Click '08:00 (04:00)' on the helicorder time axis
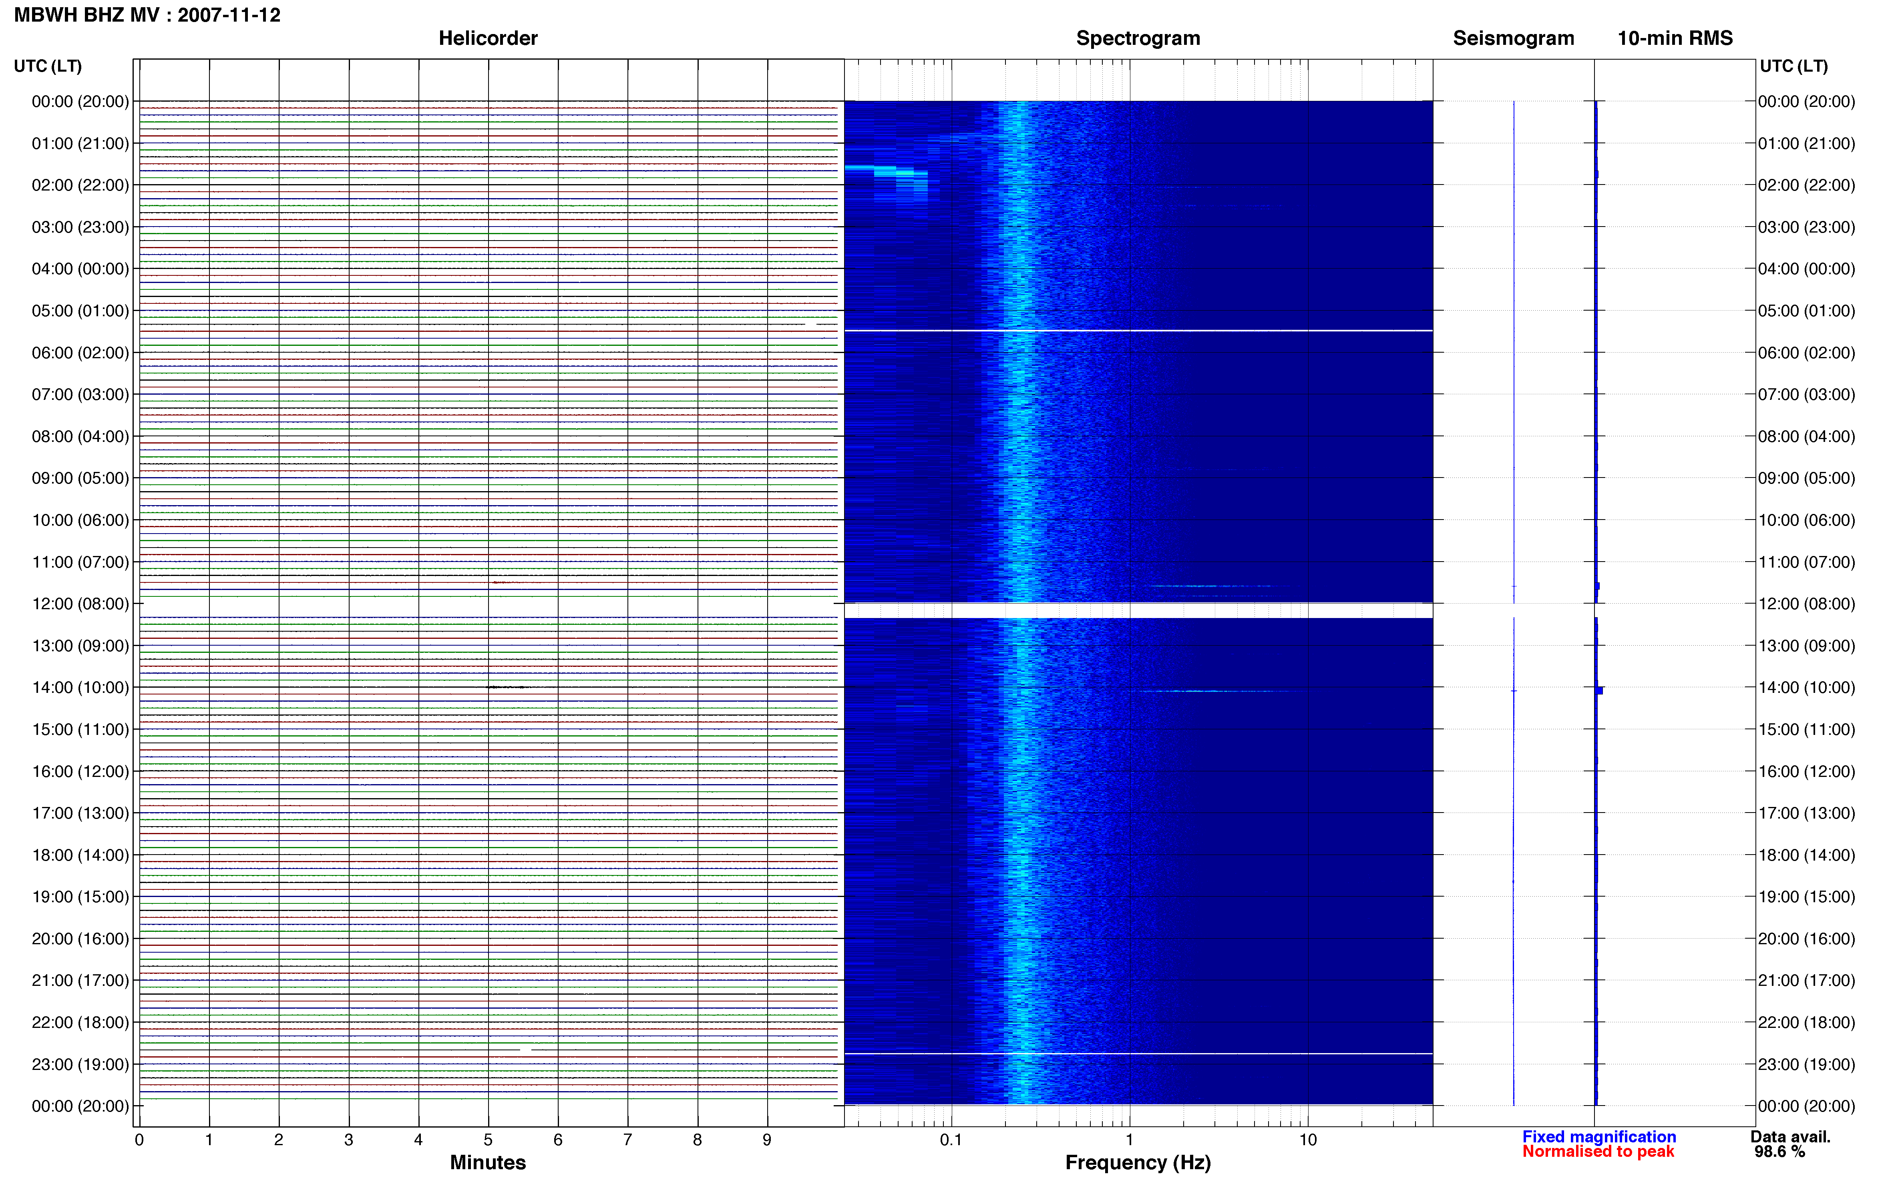The width and height of the screenshot is (1898, 1186). [80, 436]
